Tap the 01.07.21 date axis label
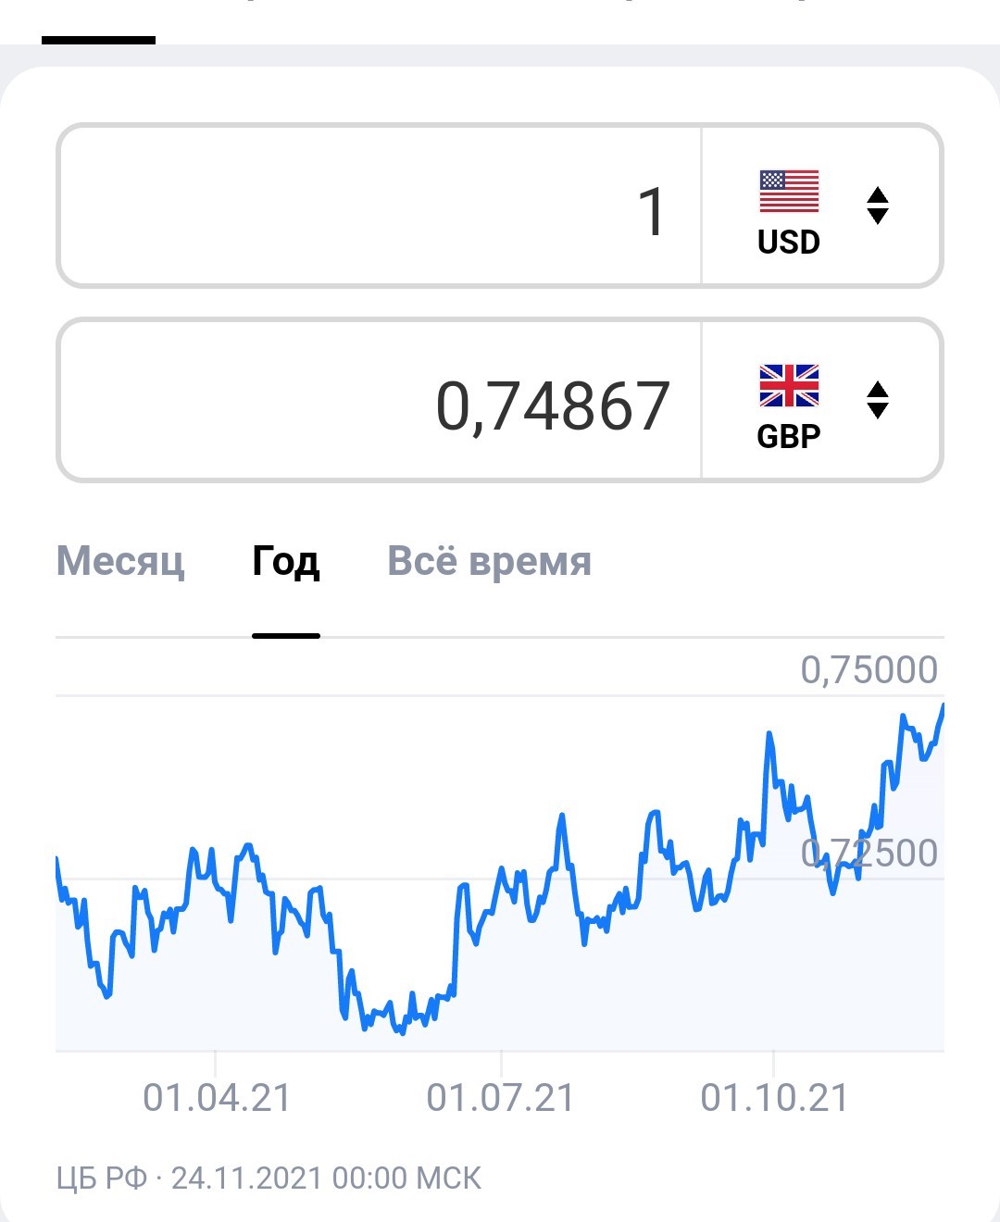Viewport: 1000px width, 1222px height. [501, 1098]
